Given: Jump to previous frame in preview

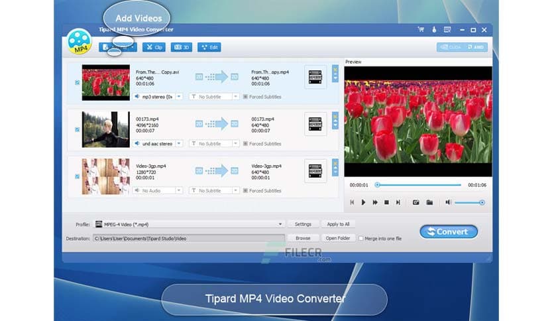Looking at the screenshot, I should coord(352,202).
